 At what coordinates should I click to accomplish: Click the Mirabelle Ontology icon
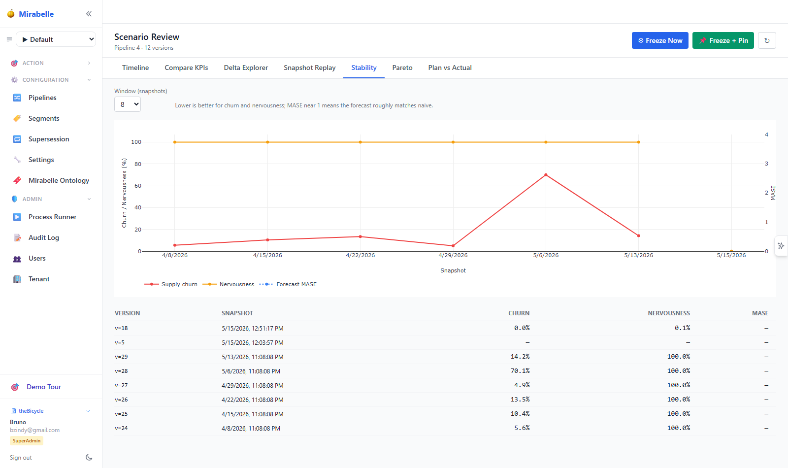click(x=17, y=180)
